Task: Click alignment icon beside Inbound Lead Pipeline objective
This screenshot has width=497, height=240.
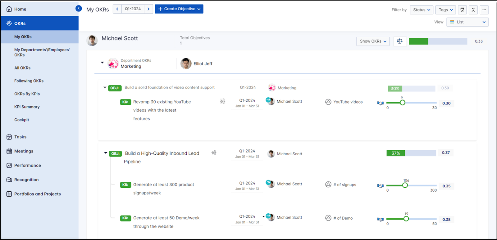Action: [214, 153]
